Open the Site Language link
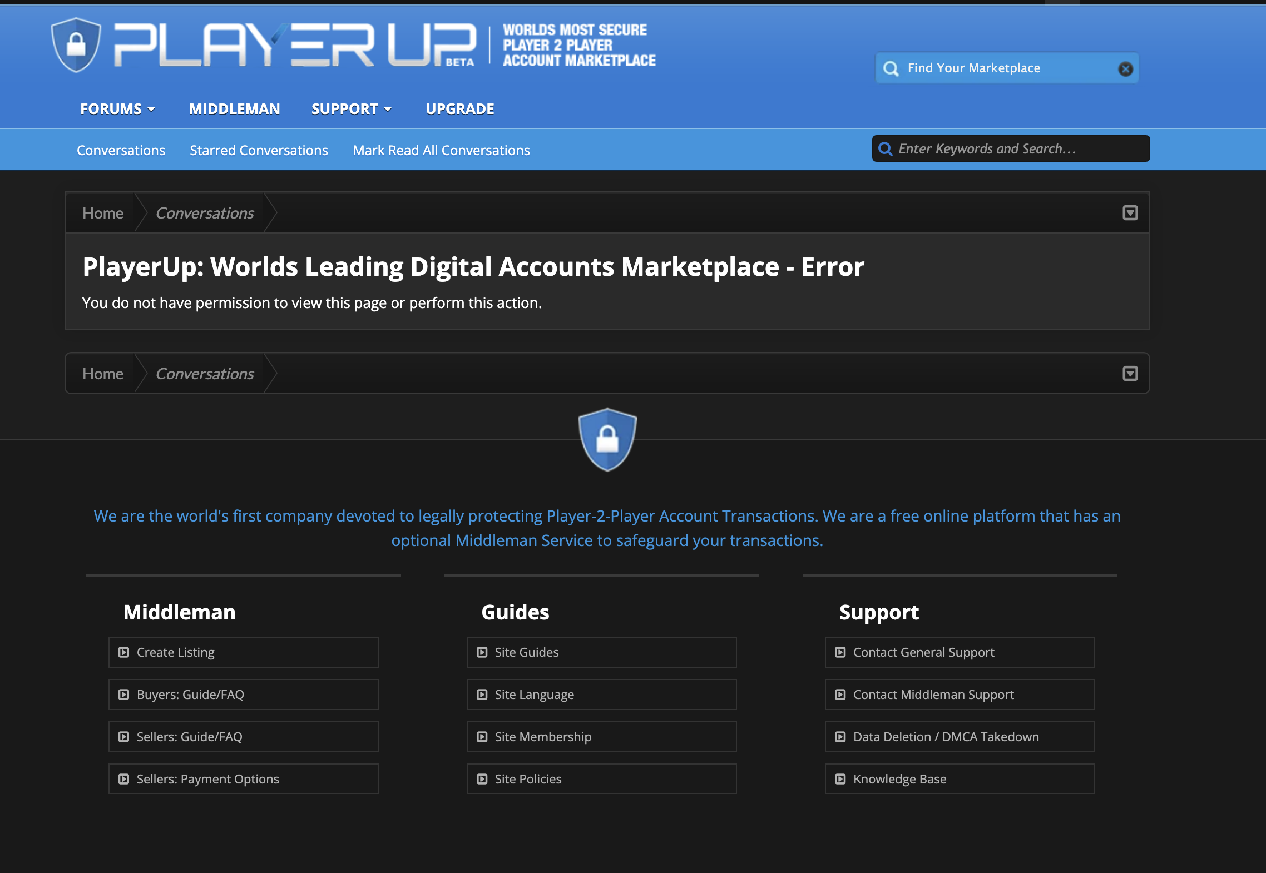Viewport: 1266px width, 873px height. 602,695
